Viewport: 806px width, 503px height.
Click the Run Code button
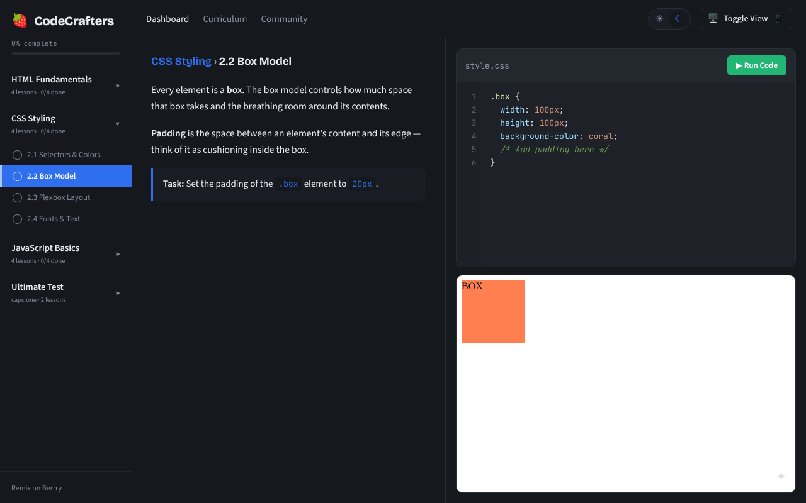click(757, 65)
